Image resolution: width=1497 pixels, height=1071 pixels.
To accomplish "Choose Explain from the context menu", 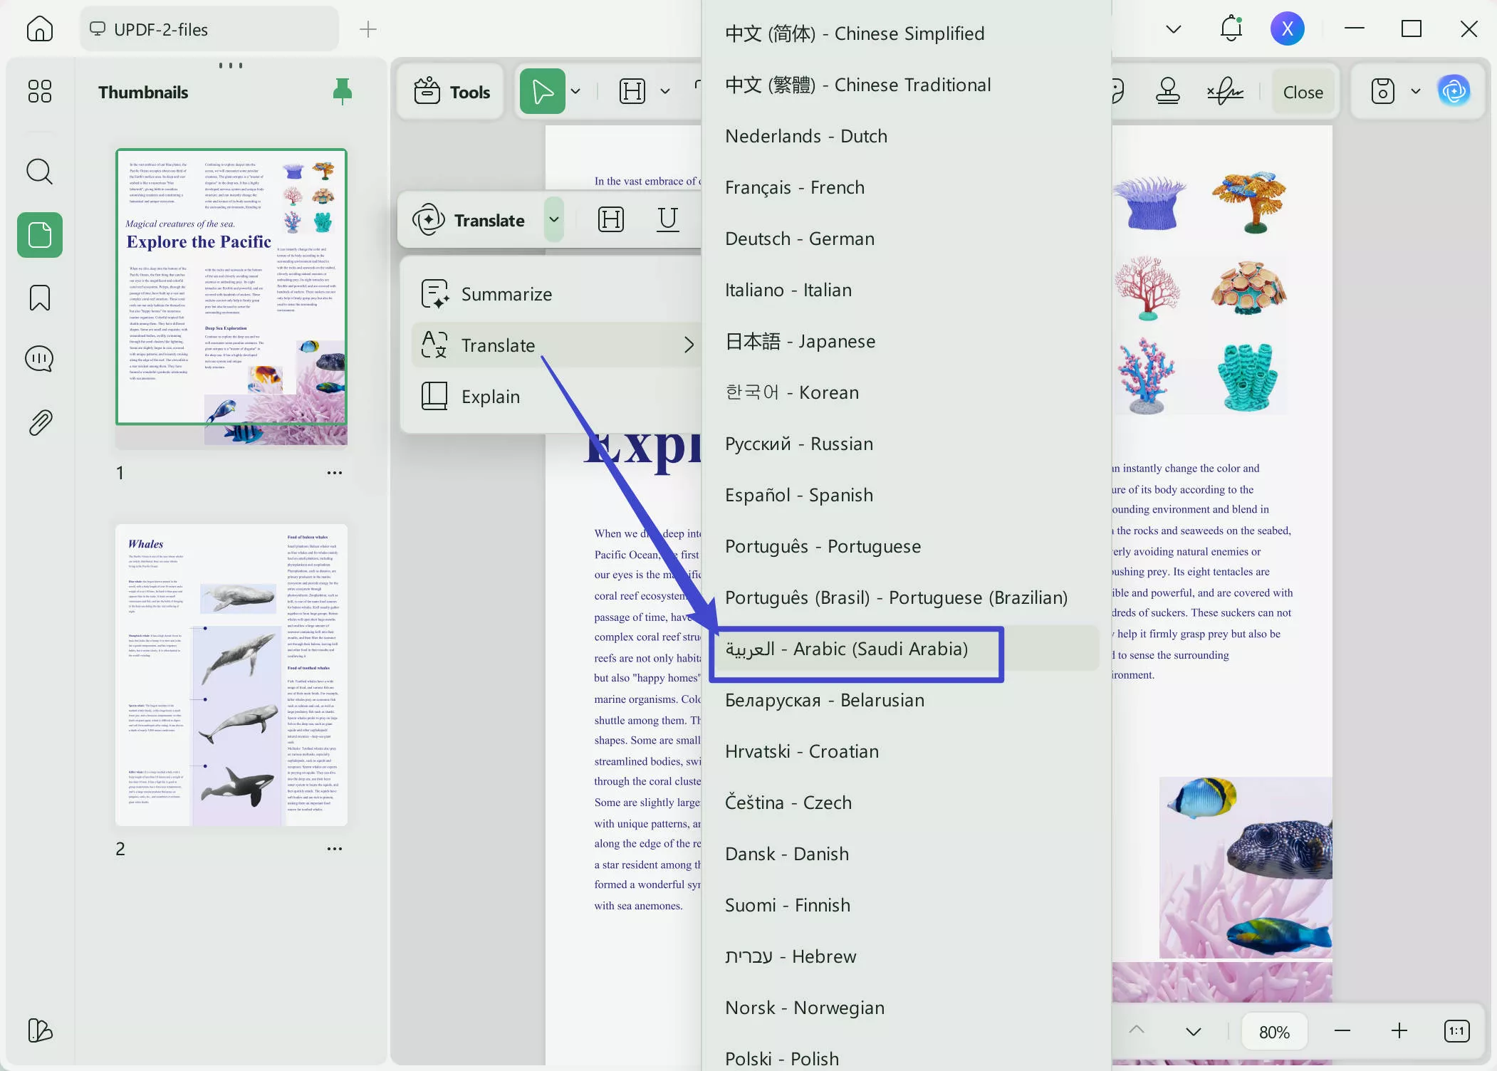I will tap(490, 396).
